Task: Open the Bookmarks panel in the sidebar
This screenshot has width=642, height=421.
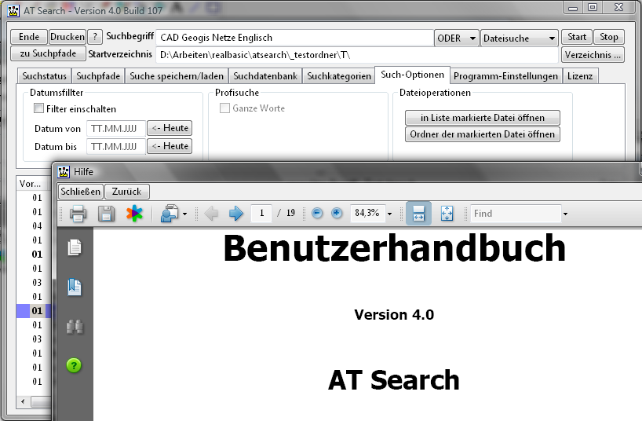Action: (75, 287)
